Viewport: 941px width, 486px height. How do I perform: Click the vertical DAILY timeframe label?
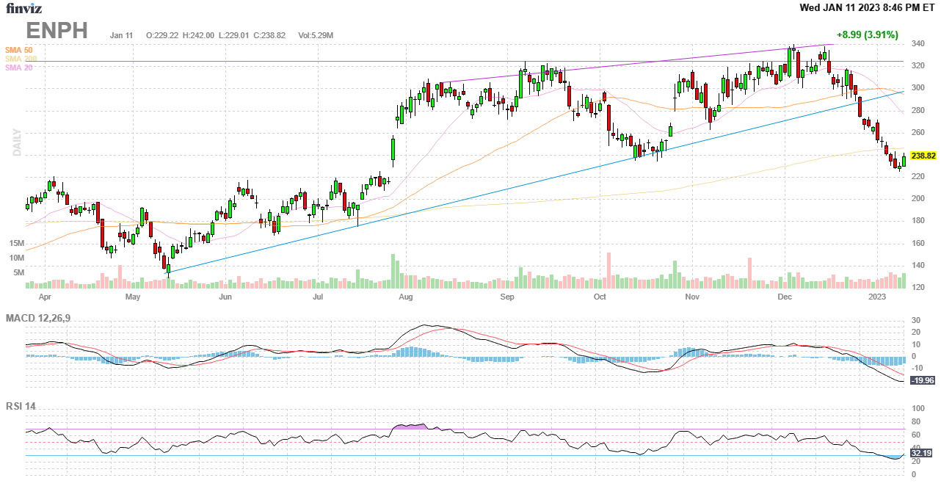[x=16, y=143]
